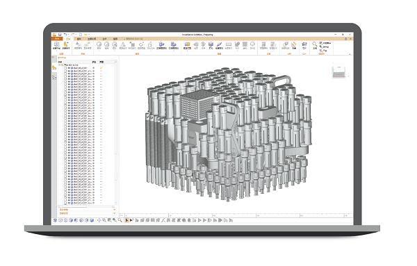417x266 pixels.
Task: Collapse the root node of part tree
Action: point(60,65)
